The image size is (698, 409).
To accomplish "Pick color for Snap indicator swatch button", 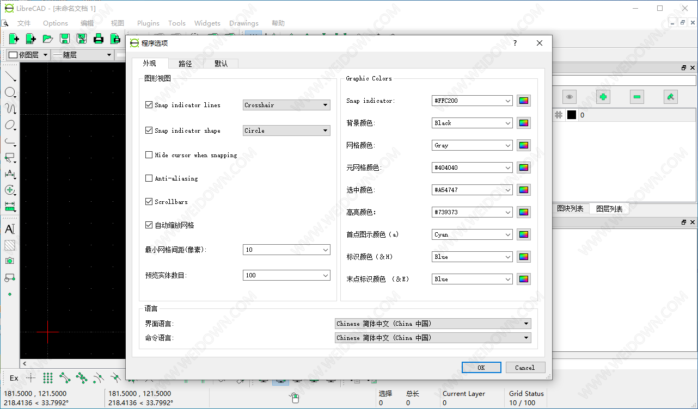I will tap(523, 101).
